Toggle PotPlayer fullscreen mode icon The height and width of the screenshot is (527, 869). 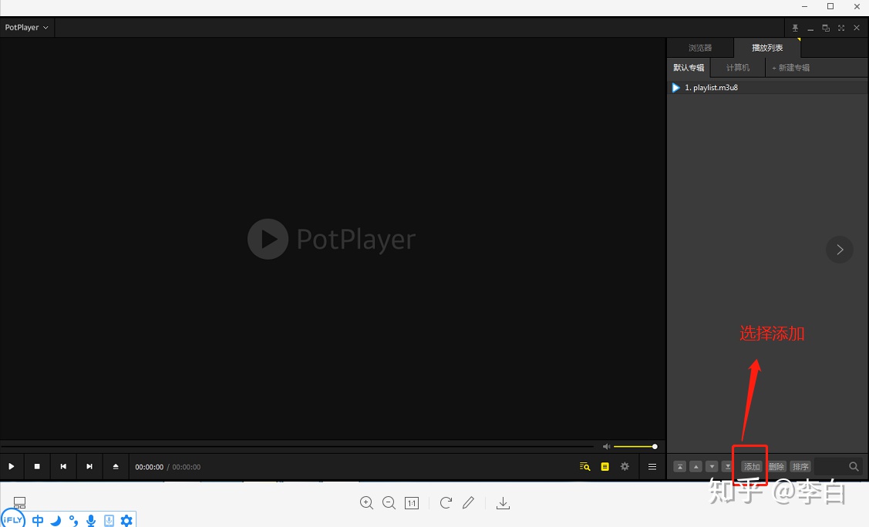(841, 28)
